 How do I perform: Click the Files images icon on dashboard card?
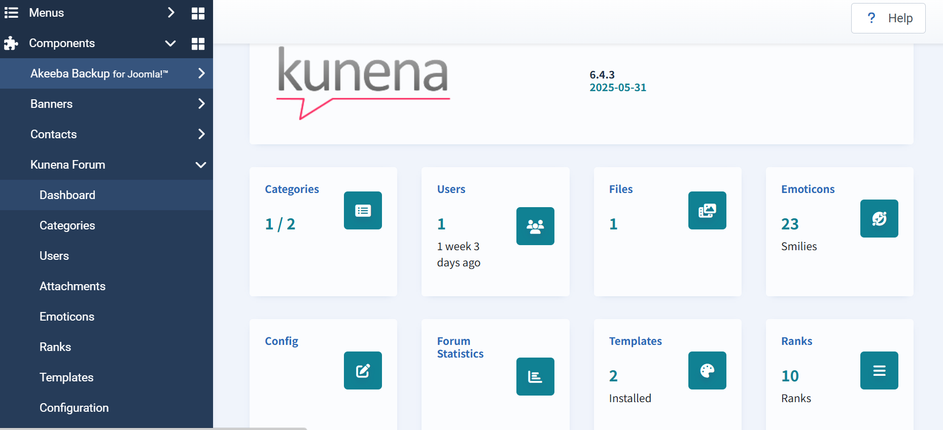pos(707,210)
